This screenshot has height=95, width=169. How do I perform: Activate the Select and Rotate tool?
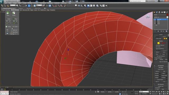coord(32,6)
